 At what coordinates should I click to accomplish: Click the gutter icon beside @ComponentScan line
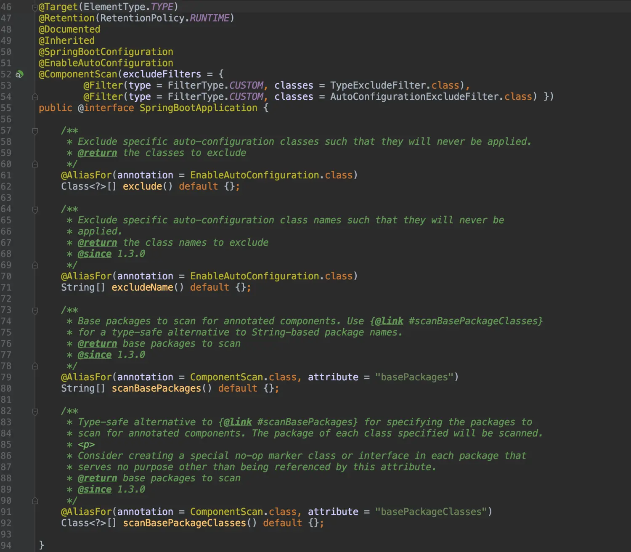pyautogui.click(x=19, y=74)
